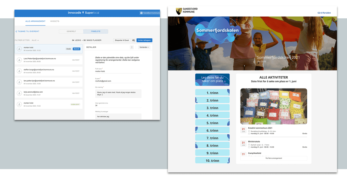The width and height of the screenshot is (347, 193).
Task: Open the Kreativt sommerkurs 2021 event
Action: 260,128
